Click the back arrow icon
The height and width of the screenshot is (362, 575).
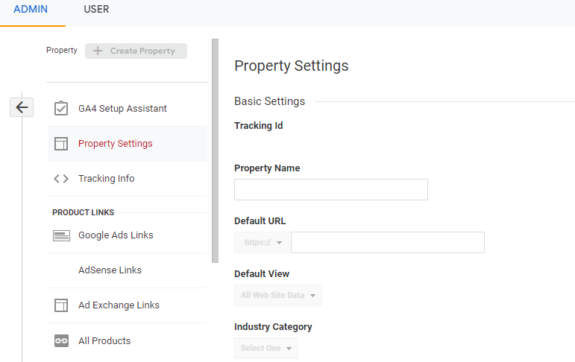point(22,107)
